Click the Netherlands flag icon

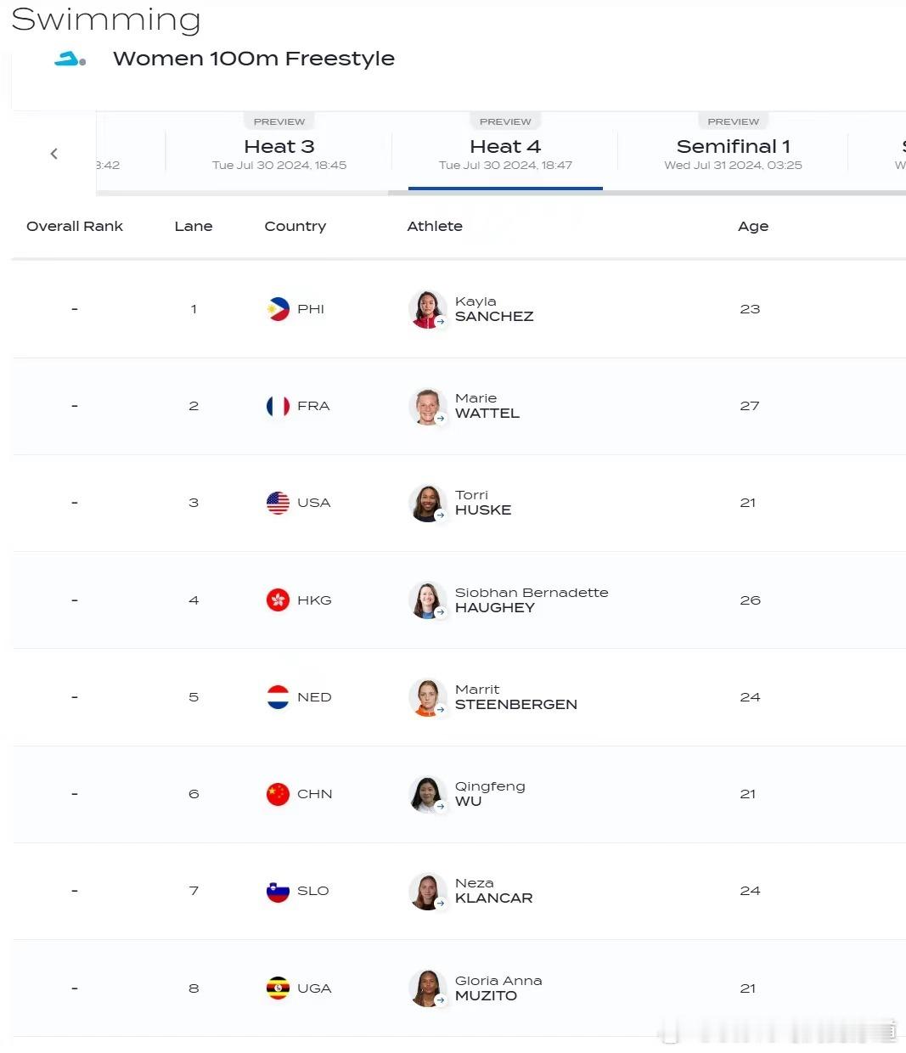[278, 697]
